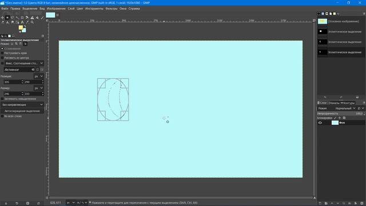Select the Paths tool

point(17,22)
